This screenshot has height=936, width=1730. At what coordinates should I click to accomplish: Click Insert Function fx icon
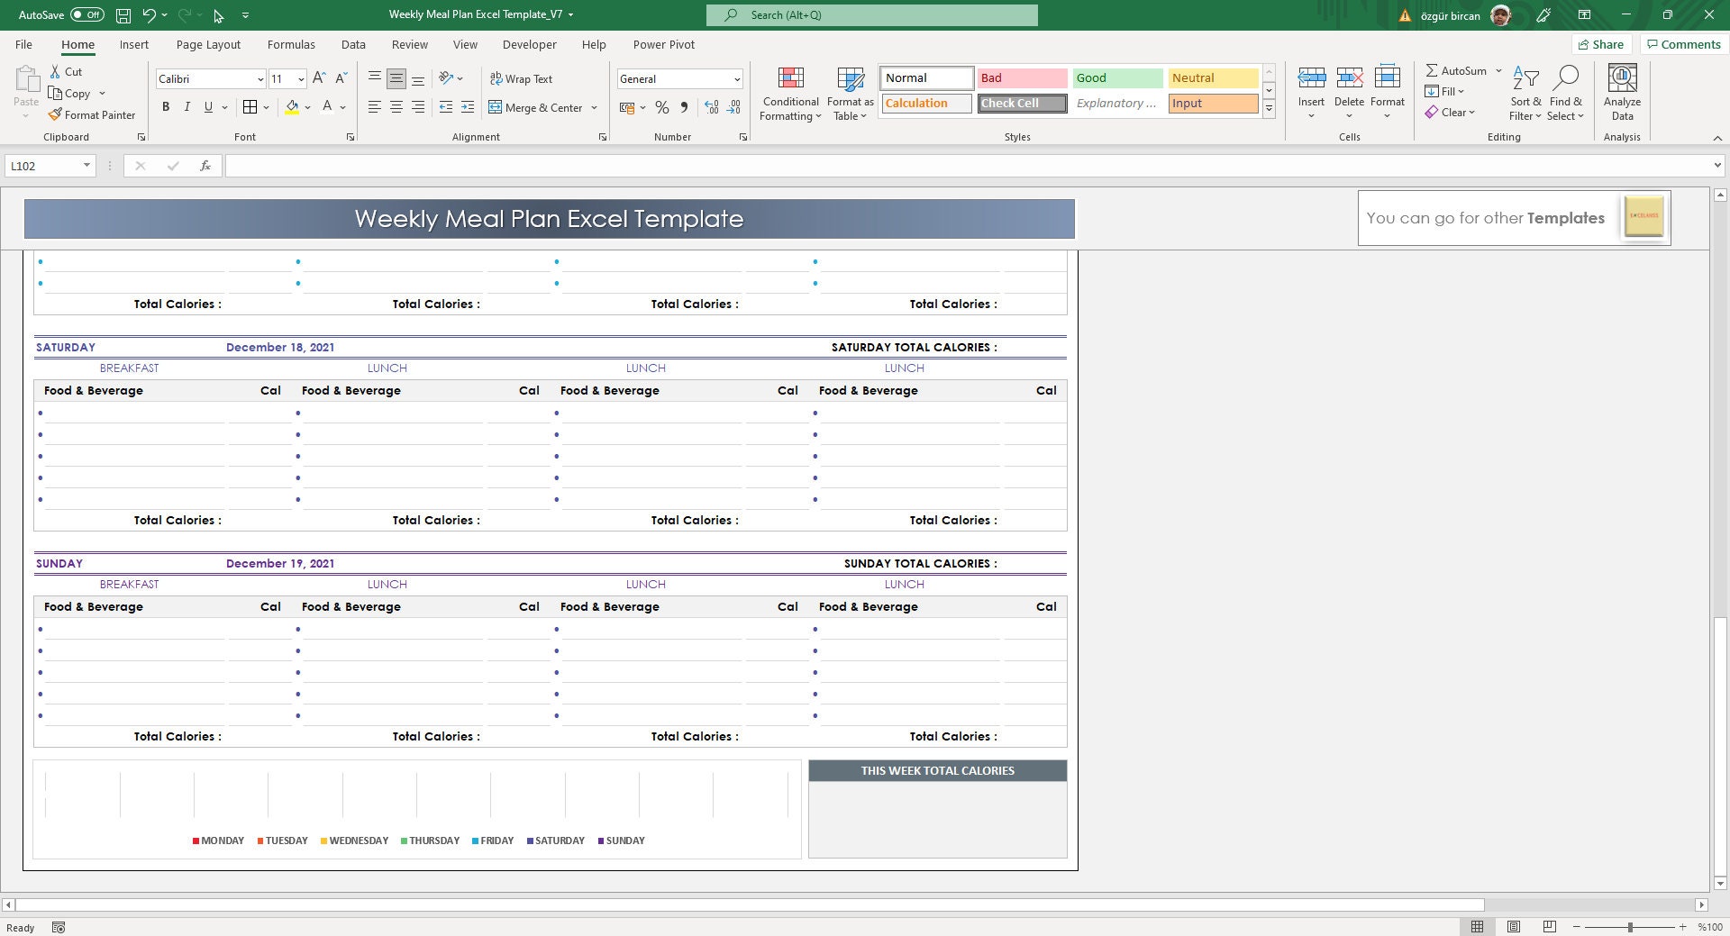tap(205, 166)
